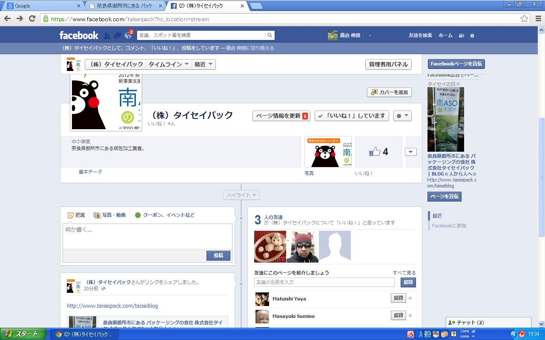Expand more page apps arrow
Screen dimensions: 545x340
coord(411,152)
